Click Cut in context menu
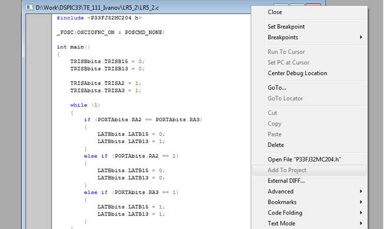The image size is (384, 229). point(272,113)
